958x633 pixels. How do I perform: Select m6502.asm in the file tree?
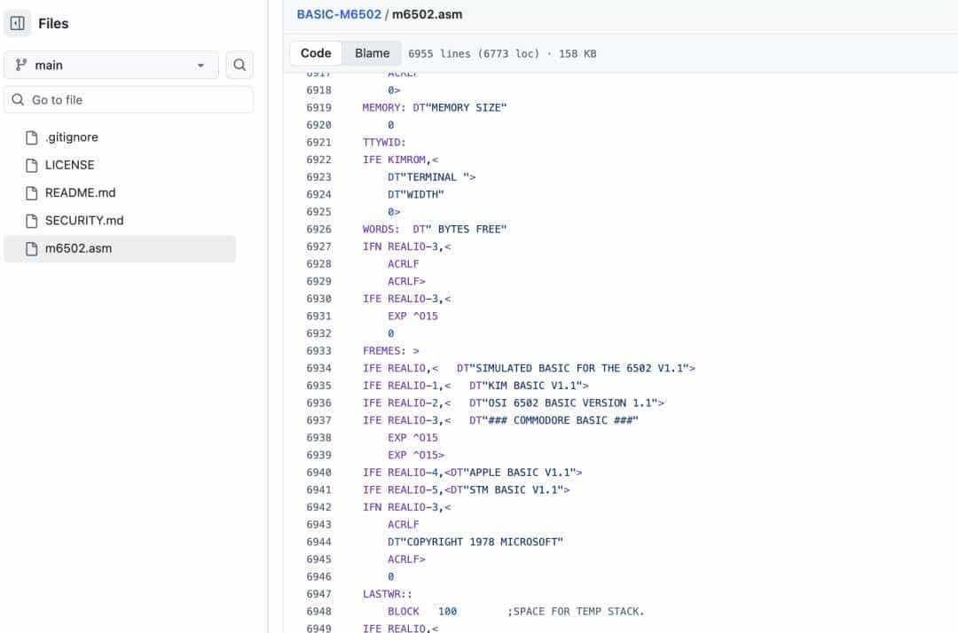[78, 248]
